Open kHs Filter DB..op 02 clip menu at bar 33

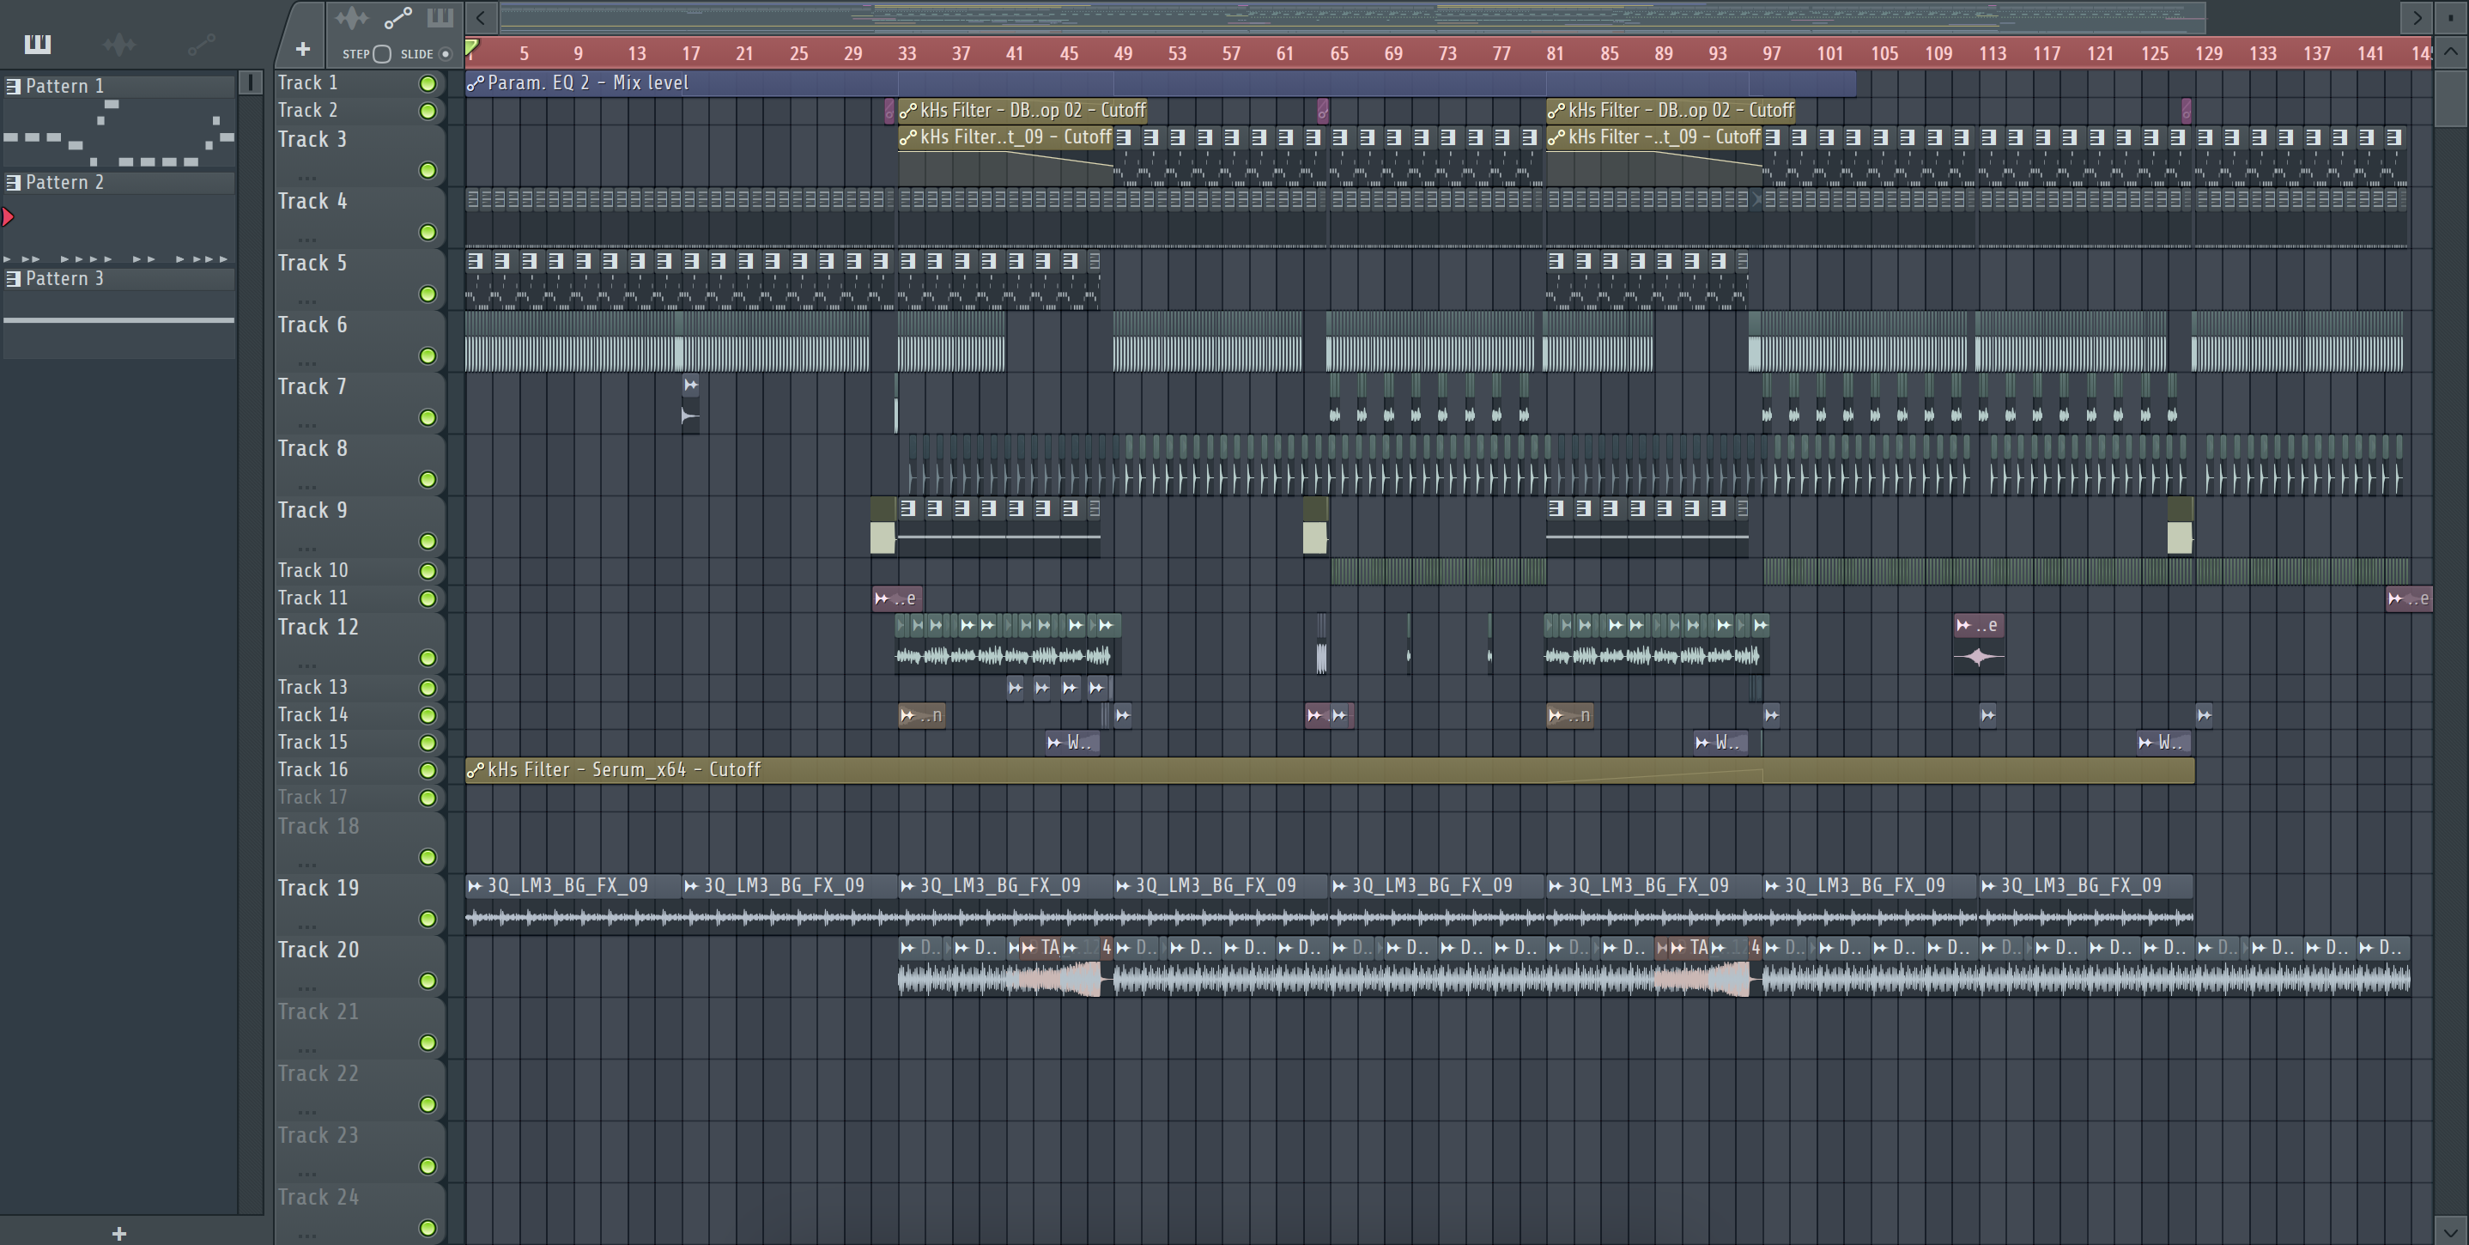(x=907, y=111)
